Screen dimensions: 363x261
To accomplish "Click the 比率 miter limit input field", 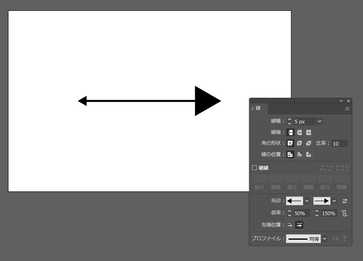I will click(339, 144).
